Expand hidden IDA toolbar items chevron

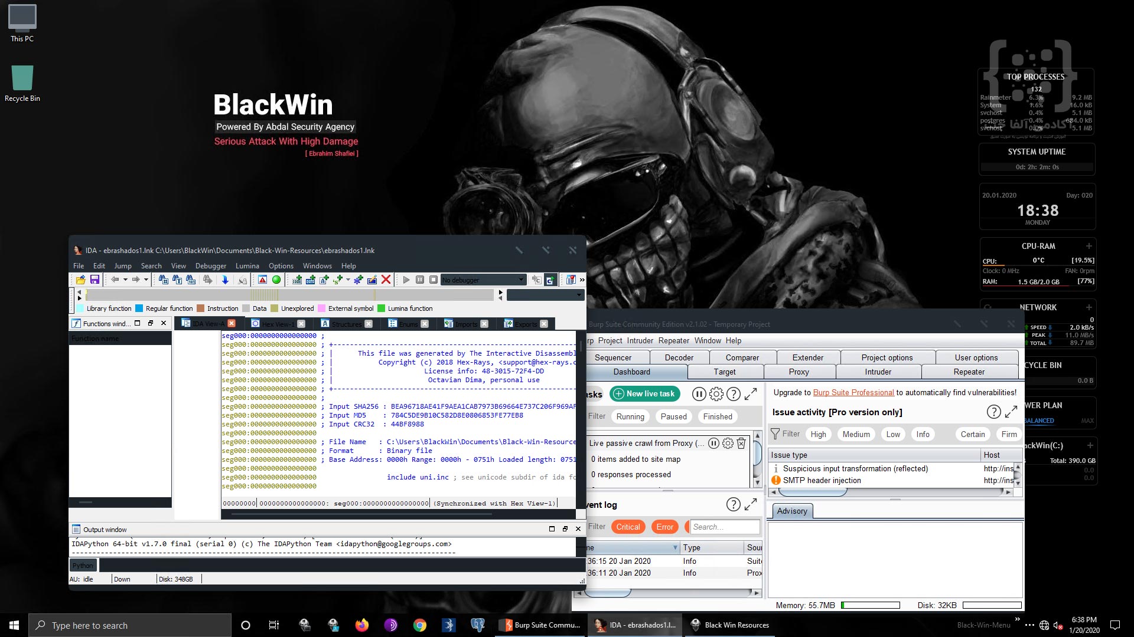[x=582, y=280]
